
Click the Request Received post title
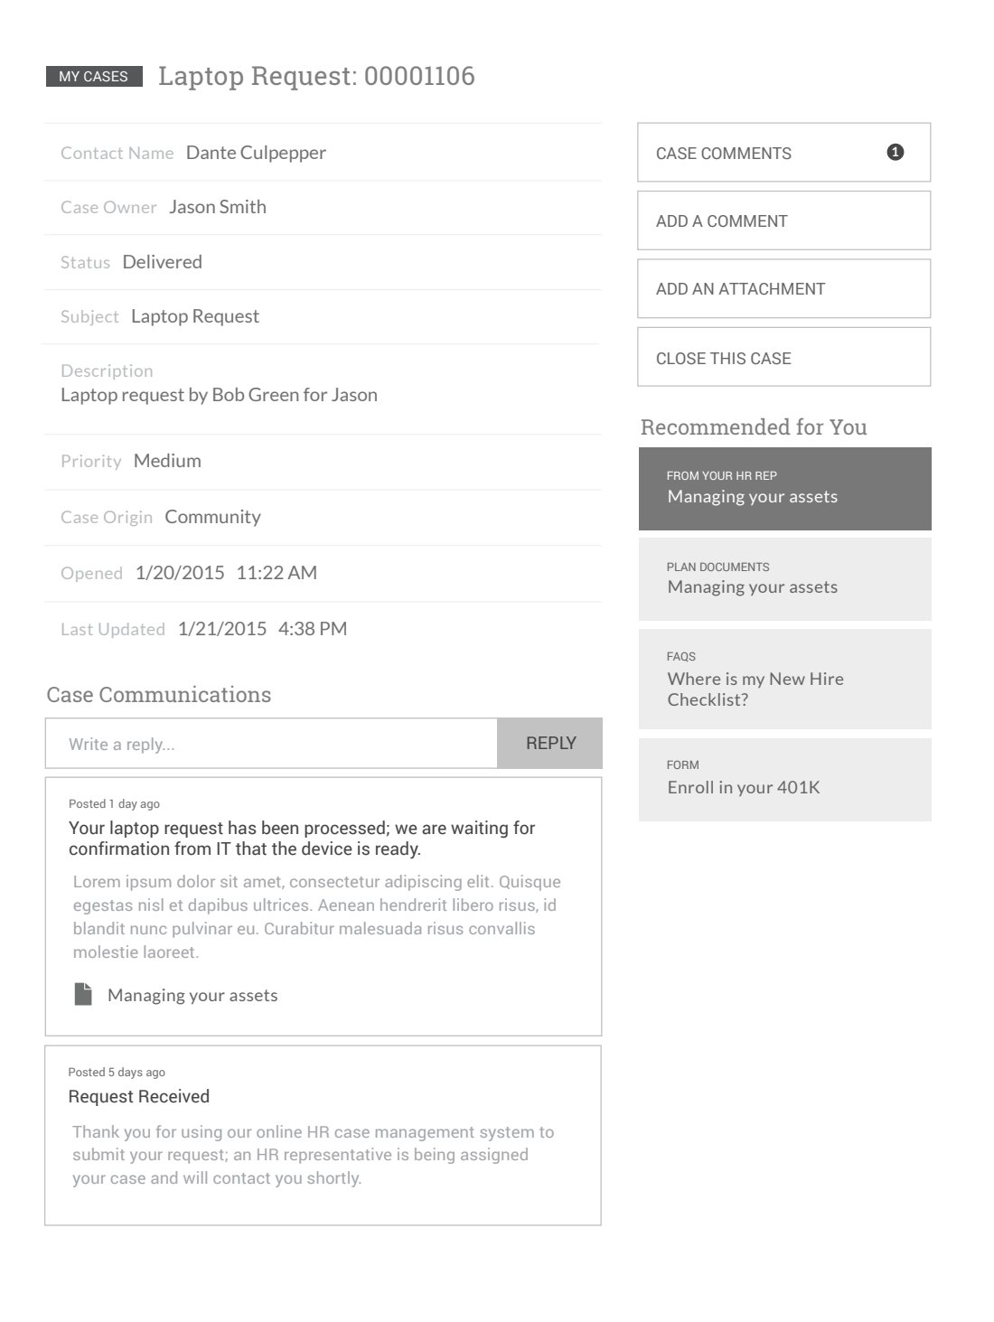pos(139,1096)
